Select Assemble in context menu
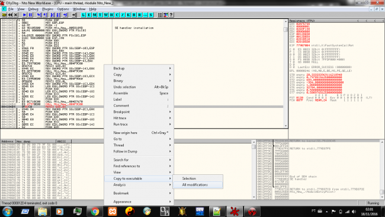 139,93
